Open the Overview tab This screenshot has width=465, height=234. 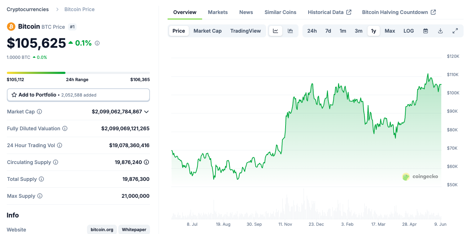tap(185, 12)
